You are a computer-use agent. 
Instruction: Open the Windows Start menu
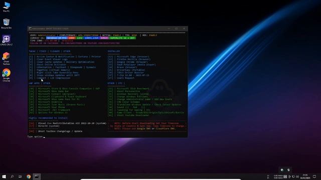pos(4,176)
